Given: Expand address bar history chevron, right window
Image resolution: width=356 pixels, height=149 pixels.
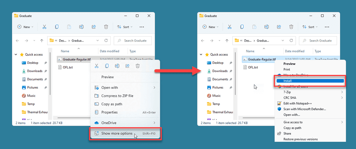Looking at the screenshot, I should [x=283, y=41].
